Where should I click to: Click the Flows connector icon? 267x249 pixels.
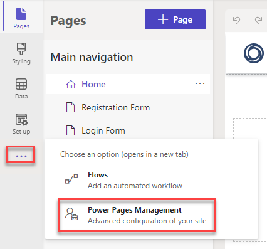point(71,179)
